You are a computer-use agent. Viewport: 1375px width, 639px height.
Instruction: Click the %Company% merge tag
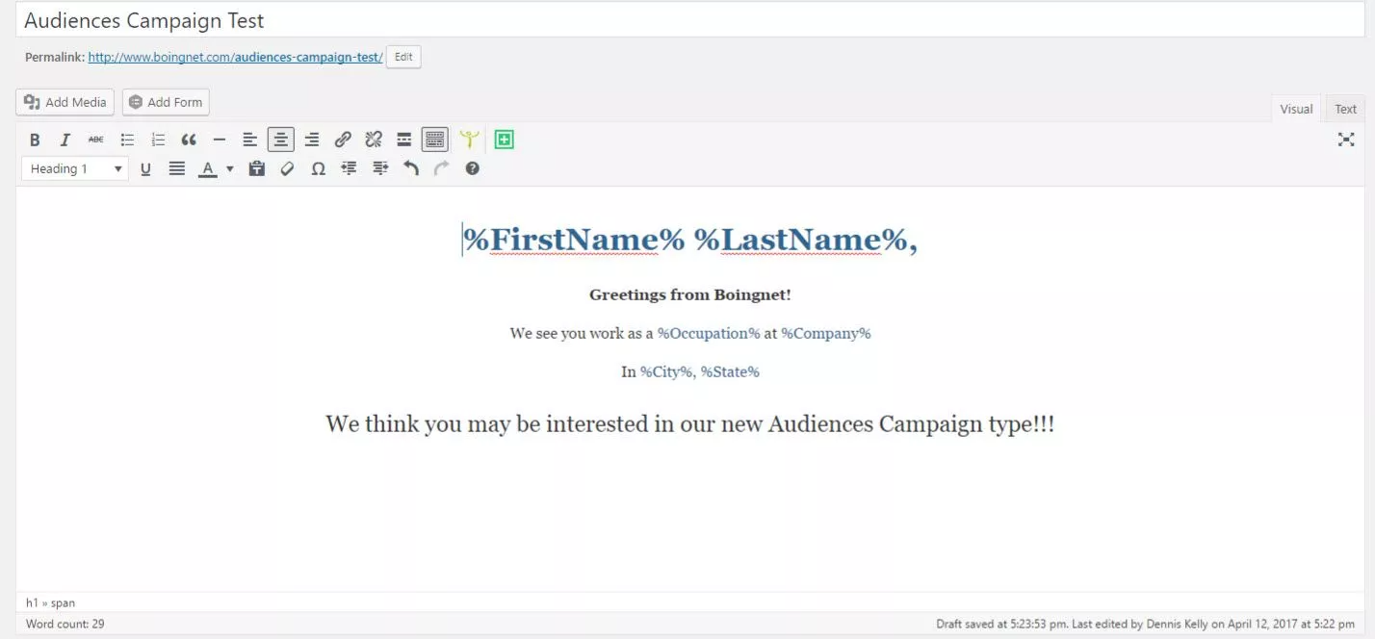[x=826, y=333]
